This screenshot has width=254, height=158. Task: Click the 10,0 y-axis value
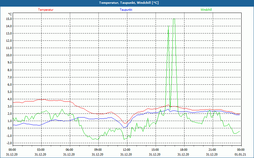pos(9,55)
